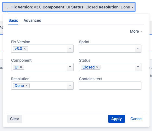This screenshot has height=131, width=152.
Task: Expand the More fields menu
Action: 136,31
